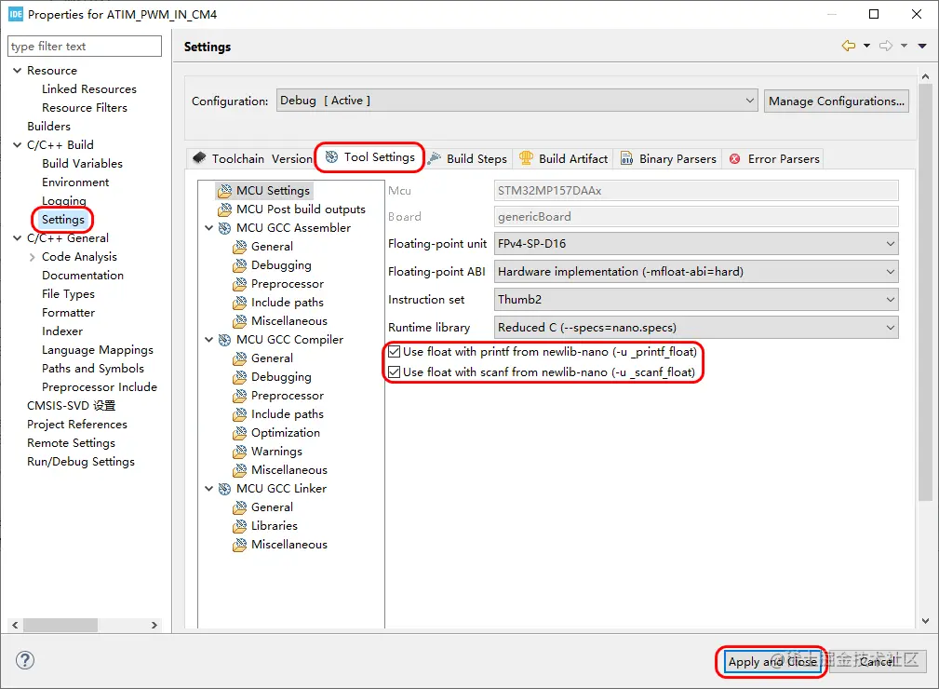Open the help question mark icon
This screenshot has width=939, height=689.
pos(24,660)
